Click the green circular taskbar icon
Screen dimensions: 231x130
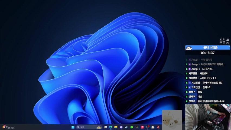point(132,127)
